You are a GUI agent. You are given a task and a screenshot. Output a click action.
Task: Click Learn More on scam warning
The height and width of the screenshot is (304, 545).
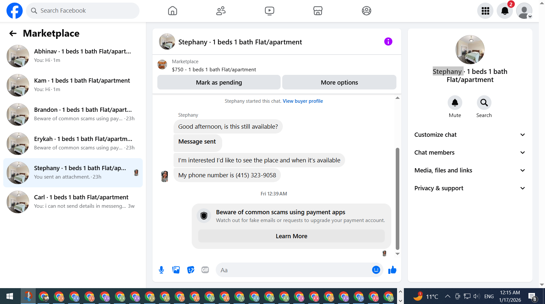click(x=291, y=236)
